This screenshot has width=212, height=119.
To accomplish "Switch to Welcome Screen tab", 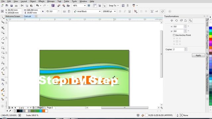I will (13, 16).
